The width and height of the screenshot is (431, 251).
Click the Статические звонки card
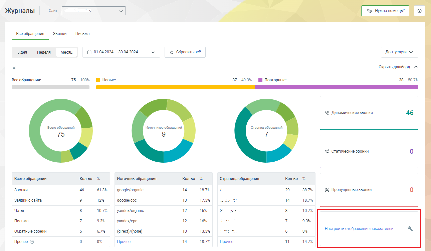point(369,151)
